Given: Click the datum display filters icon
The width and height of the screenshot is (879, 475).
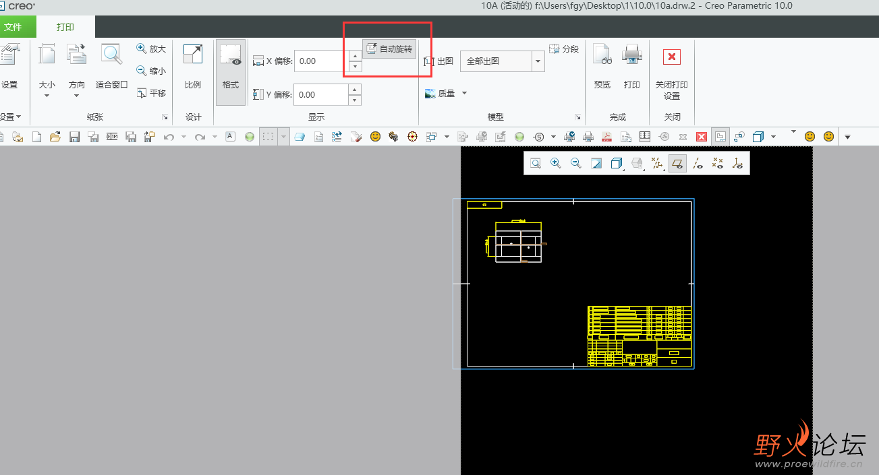Looking at the screenshot, I should pos(656,163).
